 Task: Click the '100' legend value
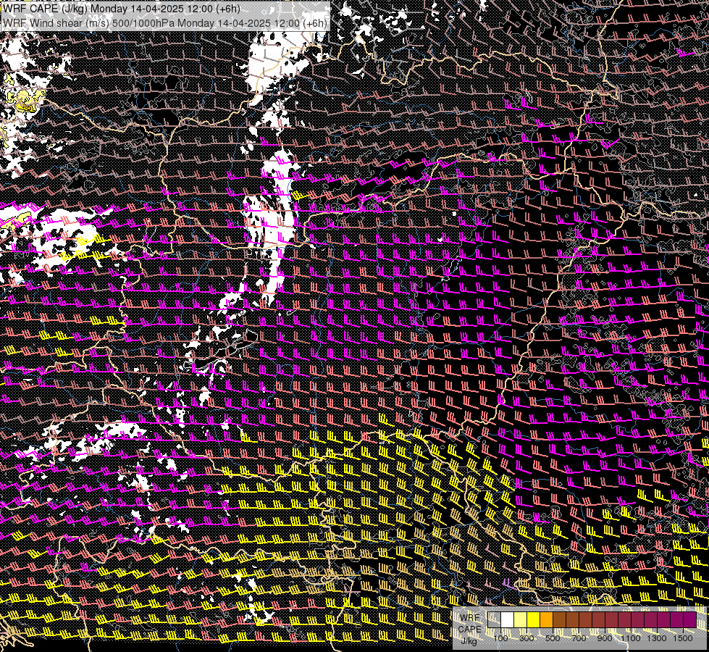click(x=501, y=638)
